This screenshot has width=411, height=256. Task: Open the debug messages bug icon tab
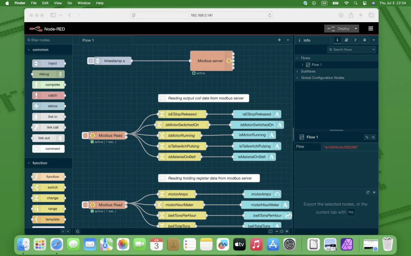[365, 40]
